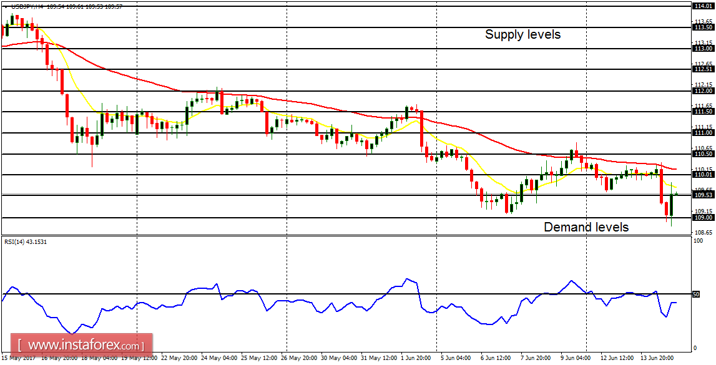Select the 110.50 price level tag
Image resolution: width=716 pixels, height=365 pixels.
pyautogui.click(x=703, y=154)
